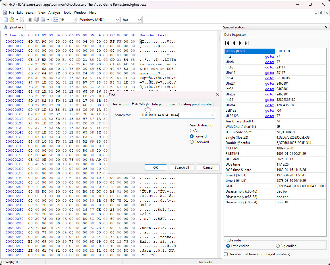
Task: Create a new file with the toolbar New icon
Action: 6,20
